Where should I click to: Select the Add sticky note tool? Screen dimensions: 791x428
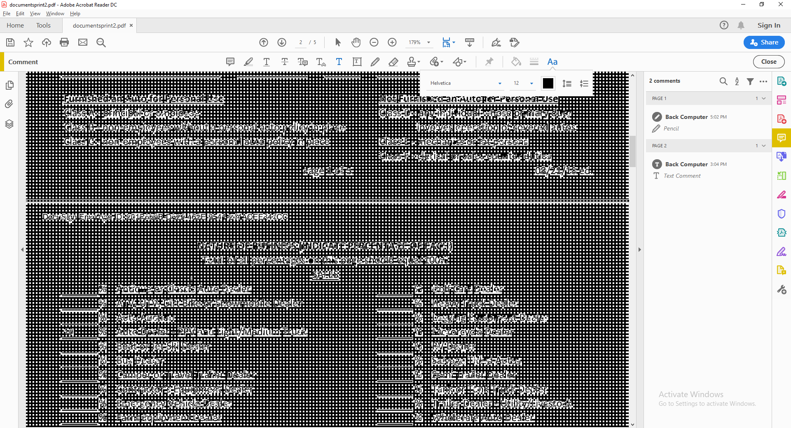(230, 62)
